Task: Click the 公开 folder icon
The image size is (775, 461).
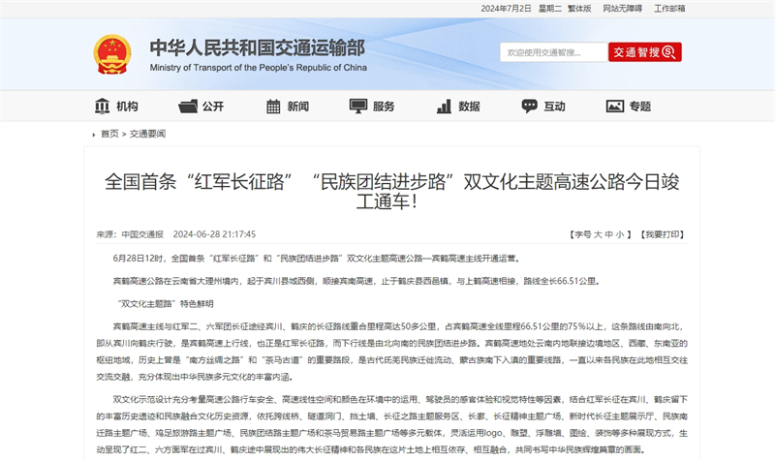Action: (186, 106)
